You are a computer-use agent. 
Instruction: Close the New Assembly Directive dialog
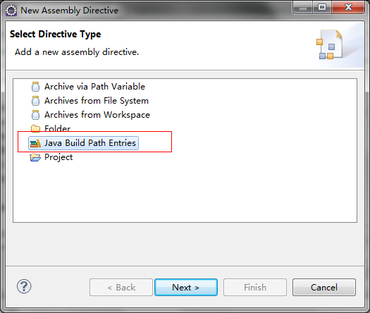[348, 7]
